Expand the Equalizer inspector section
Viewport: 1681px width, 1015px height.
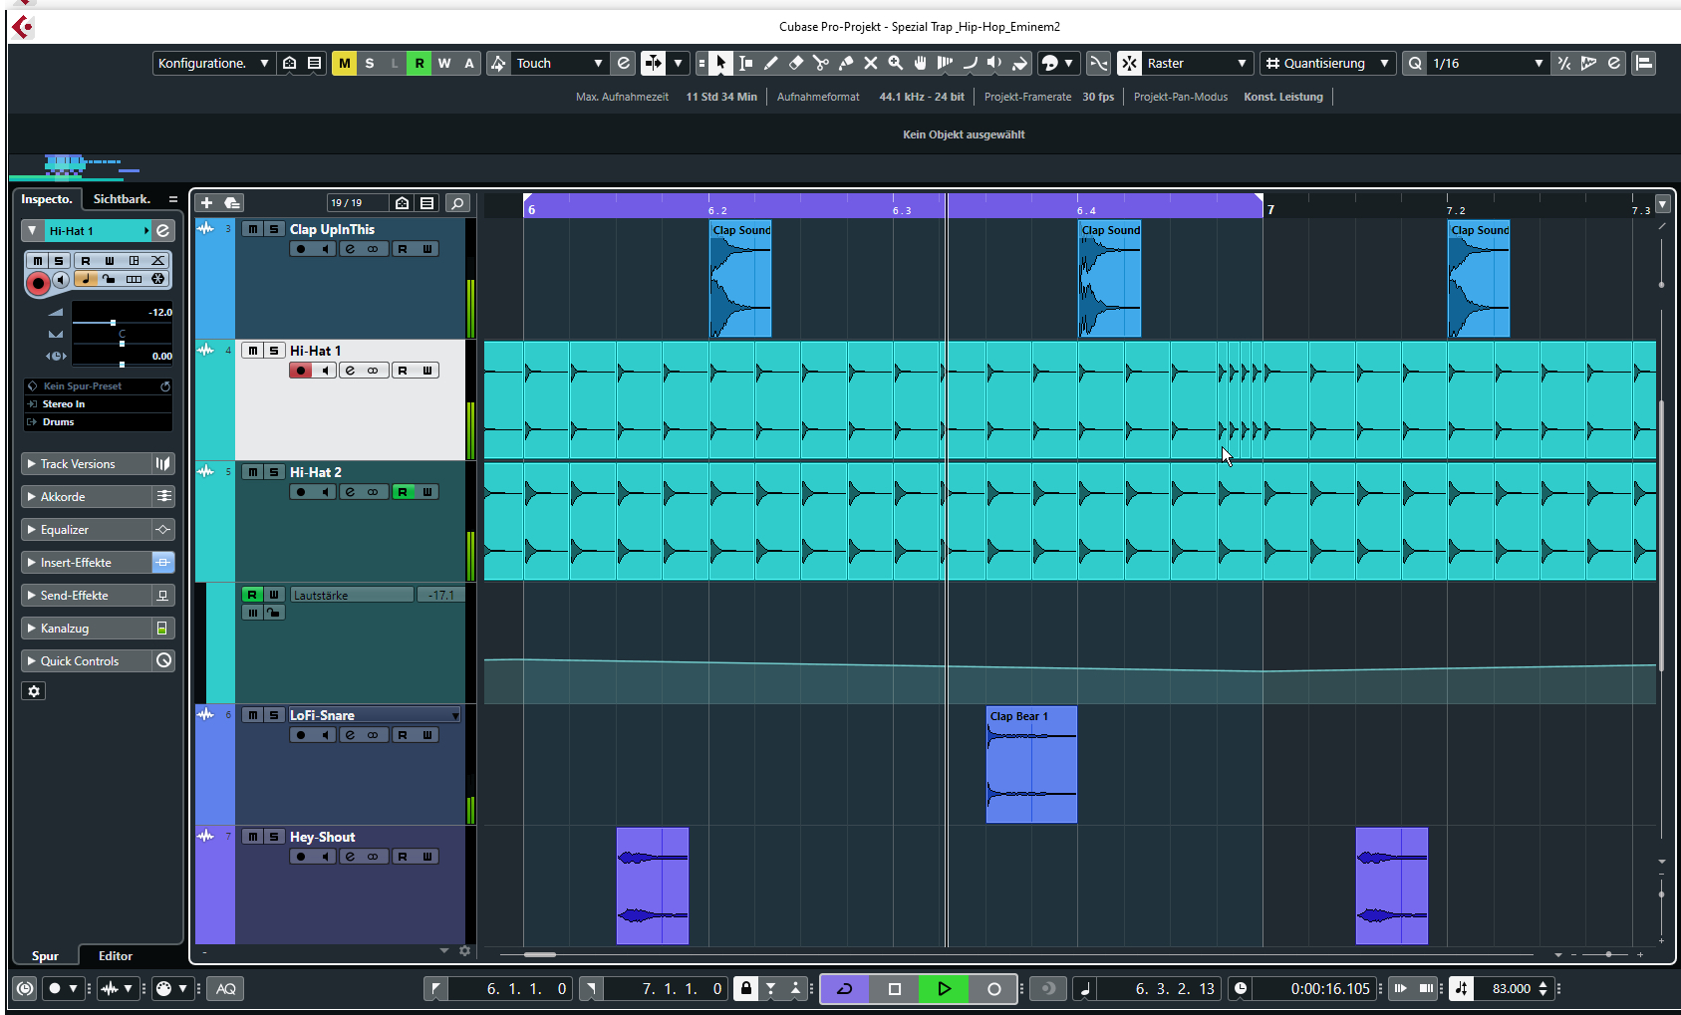coord(65,530)
